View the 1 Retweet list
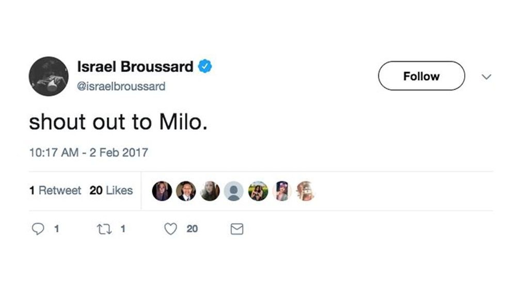The width and height of the screenshot is (506, 284). (55, 190)
